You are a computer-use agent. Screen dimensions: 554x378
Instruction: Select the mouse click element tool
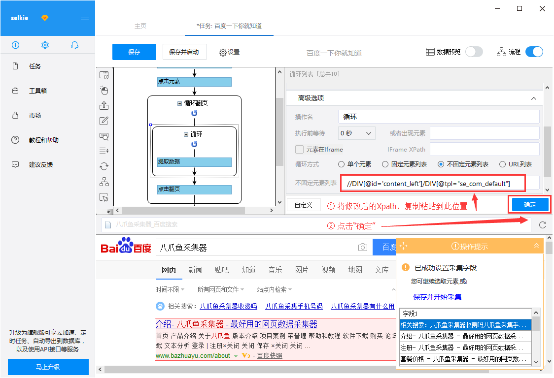(x=104, y=91)
